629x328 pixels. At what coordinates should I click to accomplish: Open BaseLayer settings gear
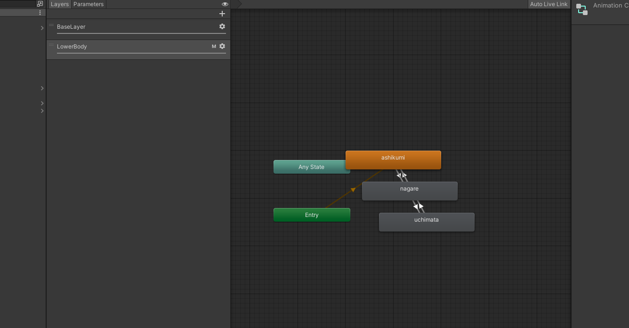(x=222, y=26)
